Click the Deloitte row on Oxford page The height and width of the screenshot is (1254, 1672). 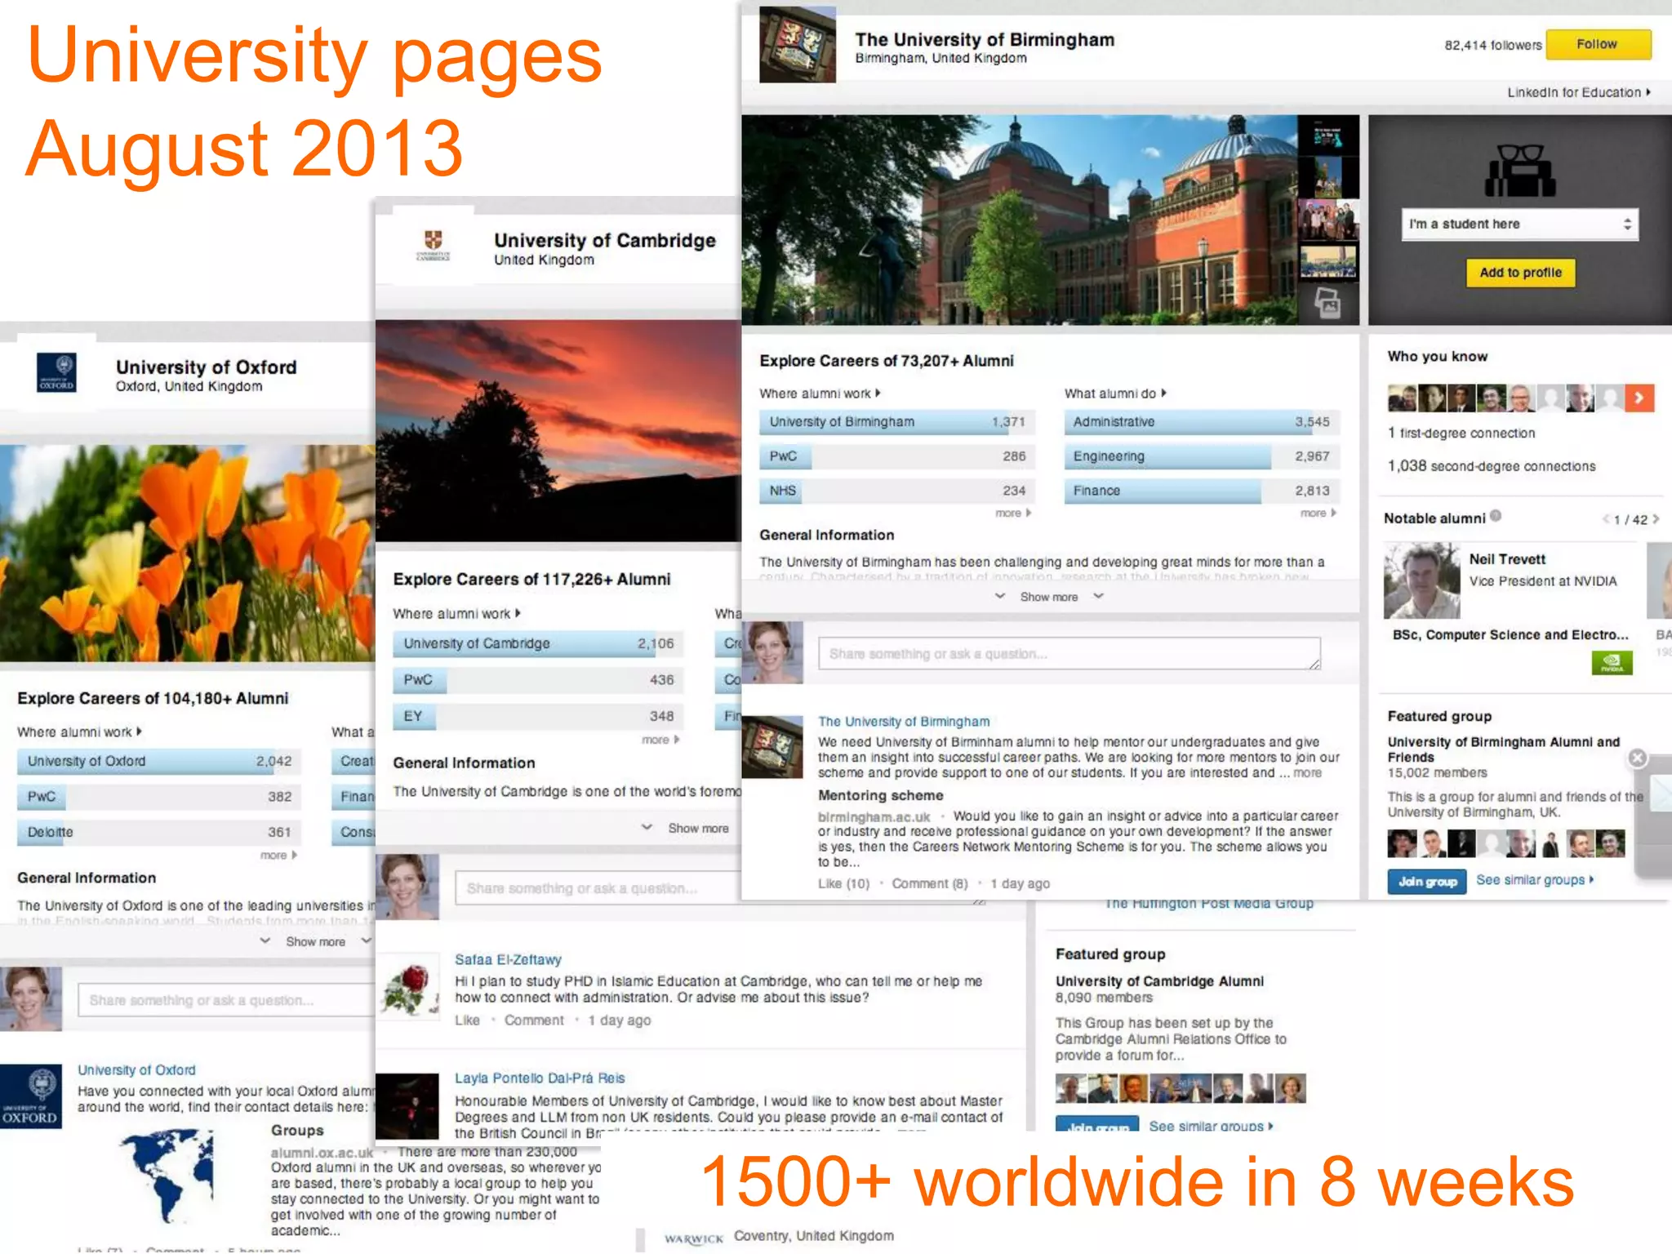pyautogui.click(x=159, y=833)
